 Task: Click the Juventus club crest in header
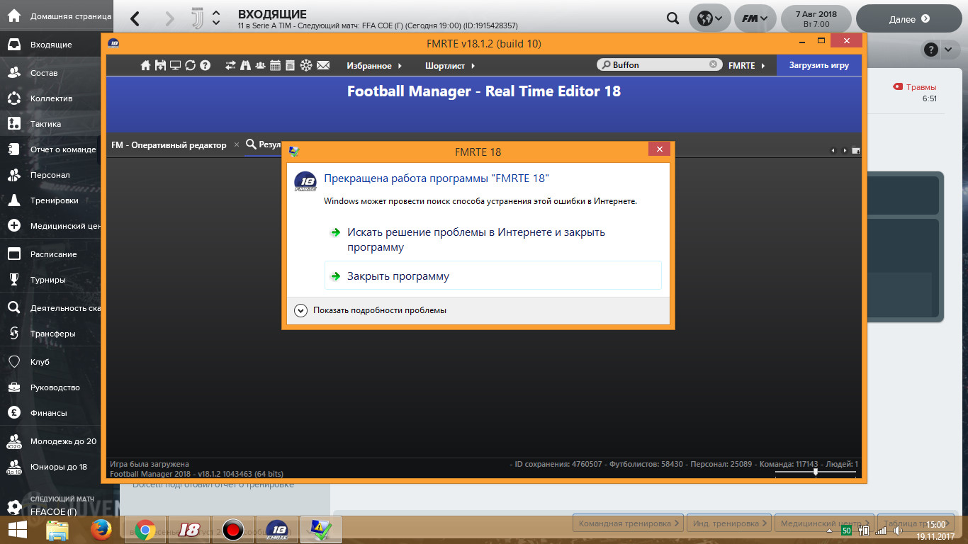pyautogui.click(x=197, y=18)
